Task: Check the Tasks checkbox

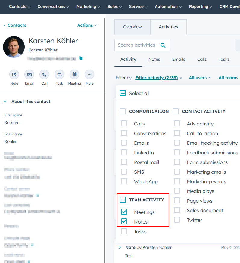Action: [124, 231]
